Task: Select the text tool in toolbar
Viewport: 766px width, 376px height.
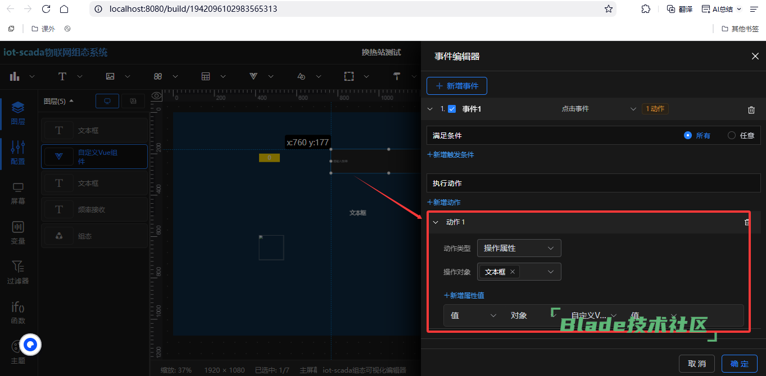Action: tap(62, 76)
